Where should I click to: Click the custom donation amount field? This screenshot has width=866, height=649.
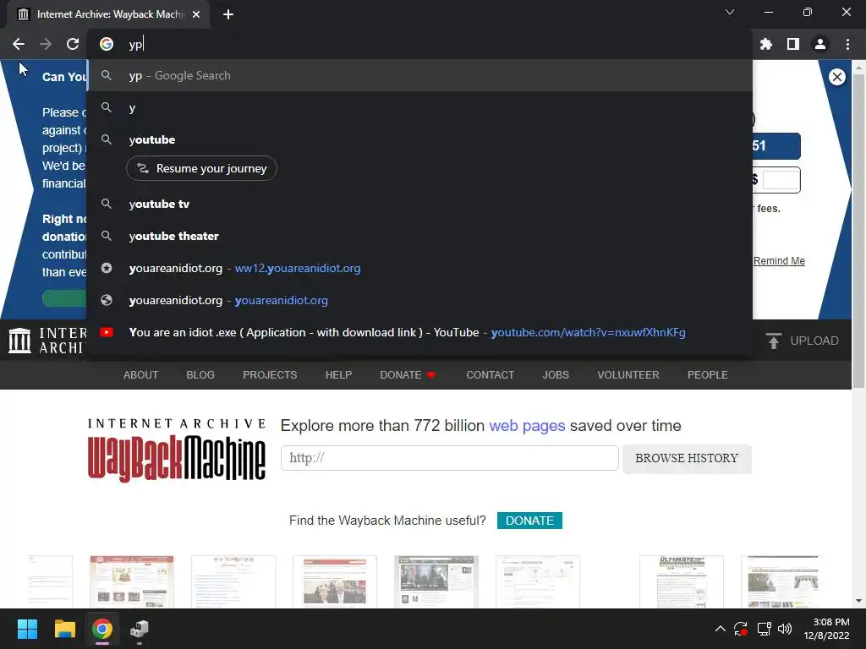(781, 180)
